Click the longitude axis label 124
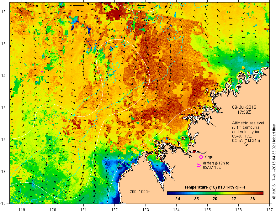Viewport: 276px width, 213px height. point(177,210)
